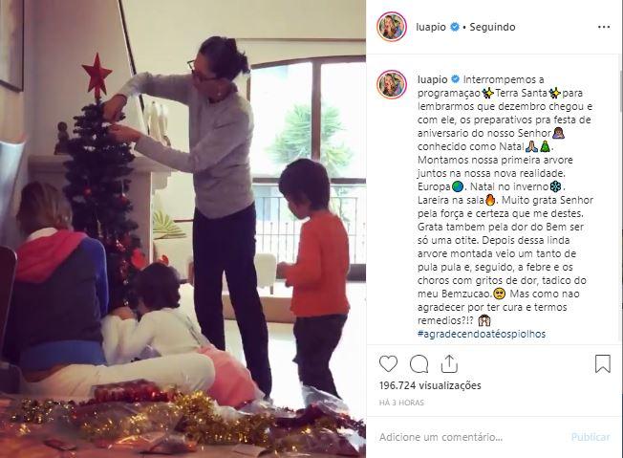This screenshot has height=458, width=623.
Task: Click the red star on the tree
Action: coord(97,76)
